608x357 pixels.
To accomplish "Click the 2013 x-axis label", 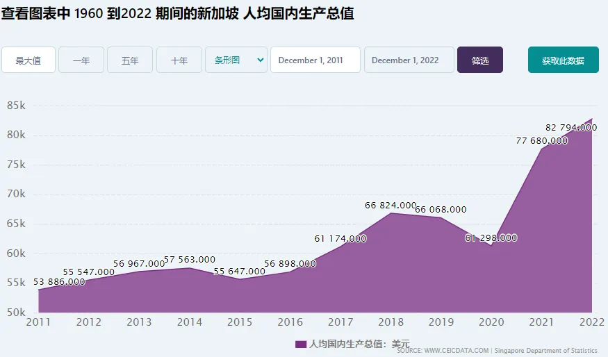I will [139, 322].
